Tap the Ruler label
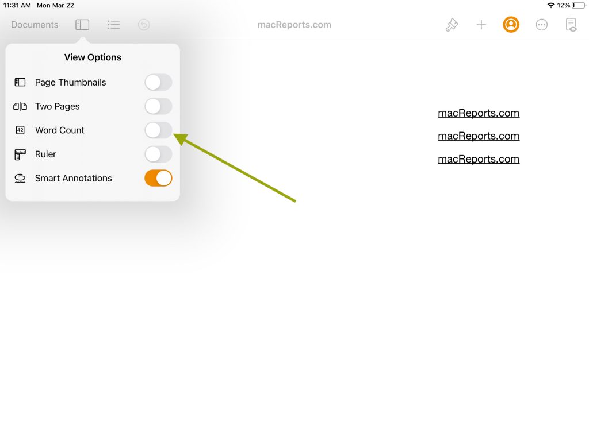The height and width of the screenshot is (441, 589). tap(45, 154)
